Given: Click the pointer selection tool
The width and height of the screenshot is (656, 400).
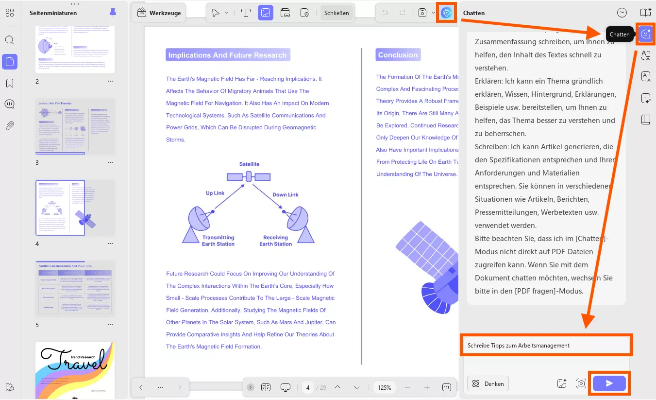Looking at the screenshot, I should (216, 13).
